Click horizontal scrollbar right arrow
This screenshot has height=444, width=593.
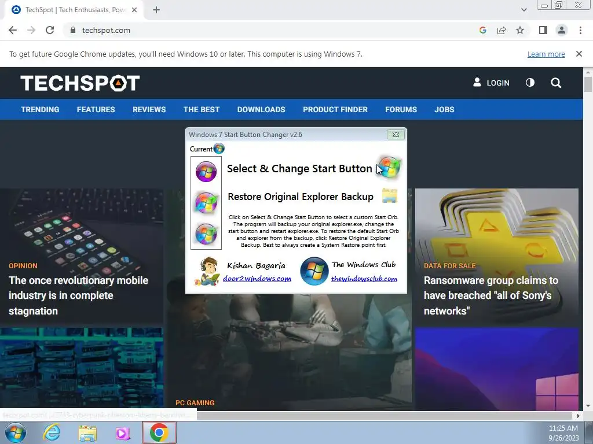tap(579, 416)
